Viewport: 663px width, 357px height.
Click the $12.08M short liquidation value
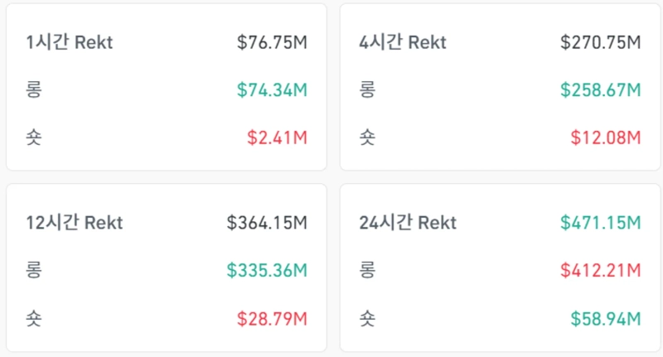[x=604, y=137]
